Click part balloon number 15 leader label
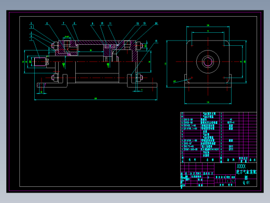Viewport: 270px width, 203px height. point(156,41)
